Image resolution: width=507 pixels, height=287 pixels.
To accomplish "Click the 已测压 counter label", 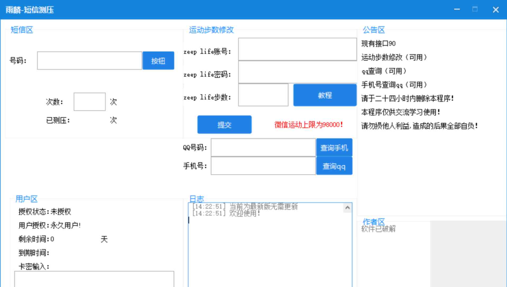I will click(58, 120).
